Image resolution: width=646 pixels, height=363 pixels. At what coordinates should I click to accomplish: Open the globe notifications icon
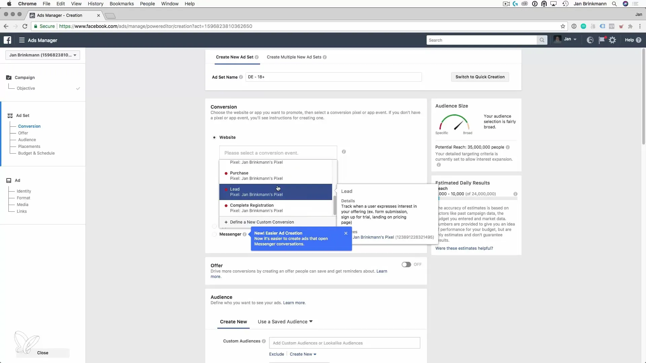(590, 40)
